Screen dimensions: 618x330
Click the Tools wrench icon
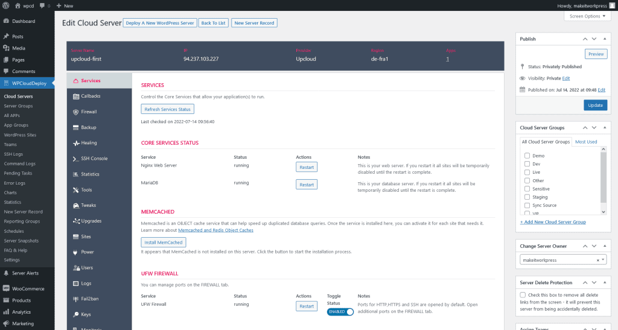tap(75, 190)
